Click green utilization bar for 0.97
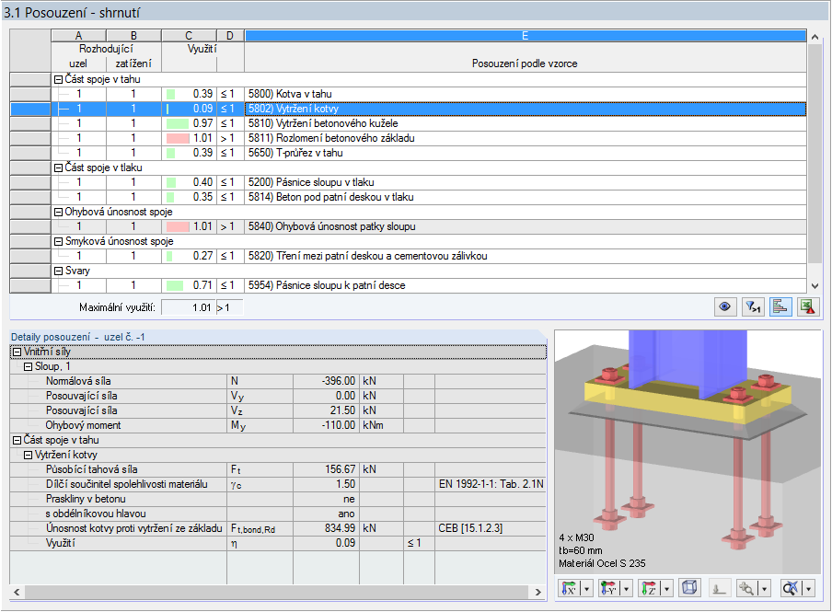The width and height of the screenshot is (832, 612). pyautogui.click(x=178, y=123)
